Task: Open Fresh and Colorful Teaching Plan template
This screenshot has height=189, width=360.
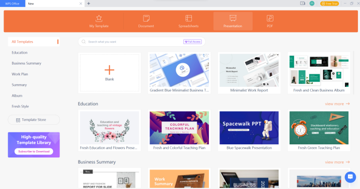Action: [x=179, y=130]
